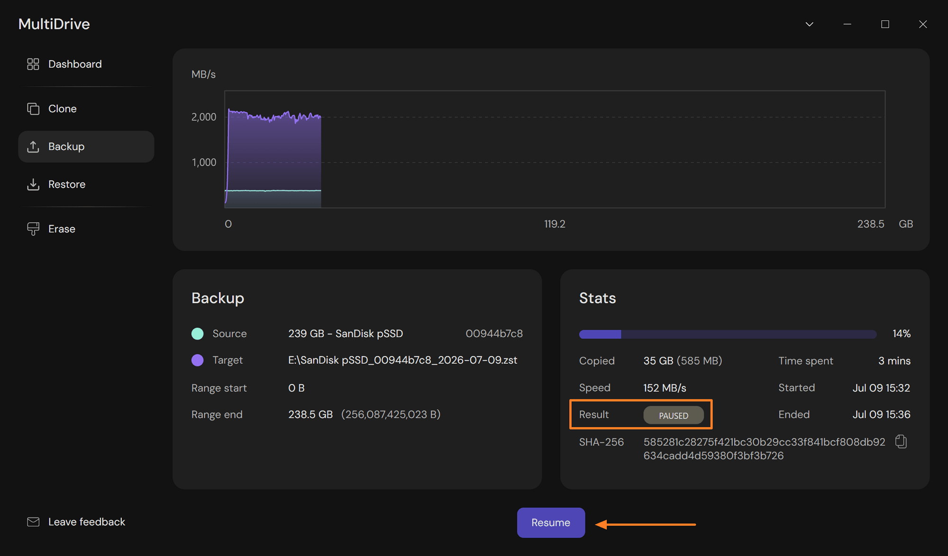The image size is (948, 556).
Task: Open the Dashboard section
Action: [86, 64]
